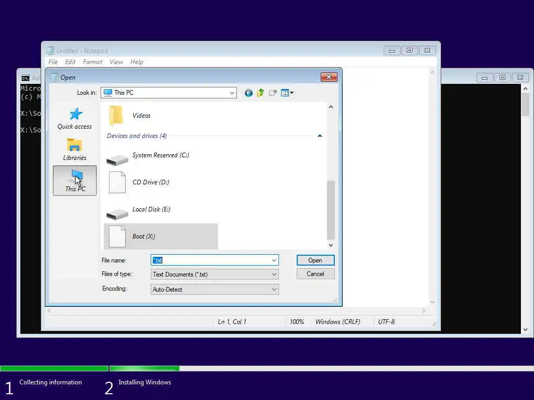Maximize the Notepad window
Screen dimensions: 534x400
pyautogui.click(x=410, y=51)
